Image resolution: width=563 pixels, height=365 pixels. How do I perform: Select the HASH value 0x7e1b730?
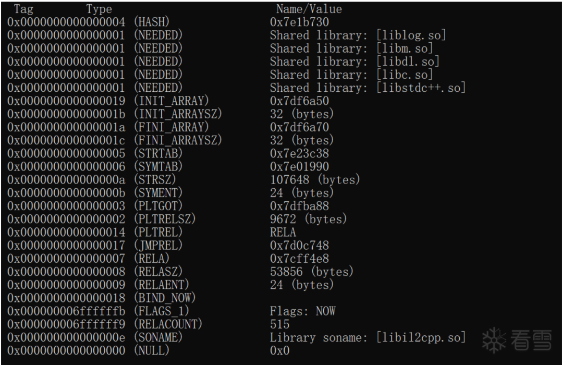tap(299, 22)
